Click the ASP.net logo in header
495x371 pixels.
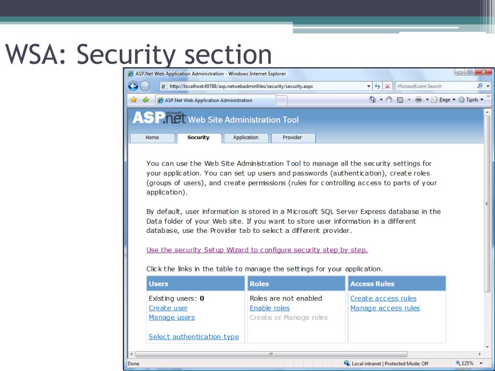(159, 118)
